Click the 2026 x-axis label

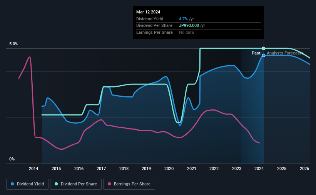304,169
